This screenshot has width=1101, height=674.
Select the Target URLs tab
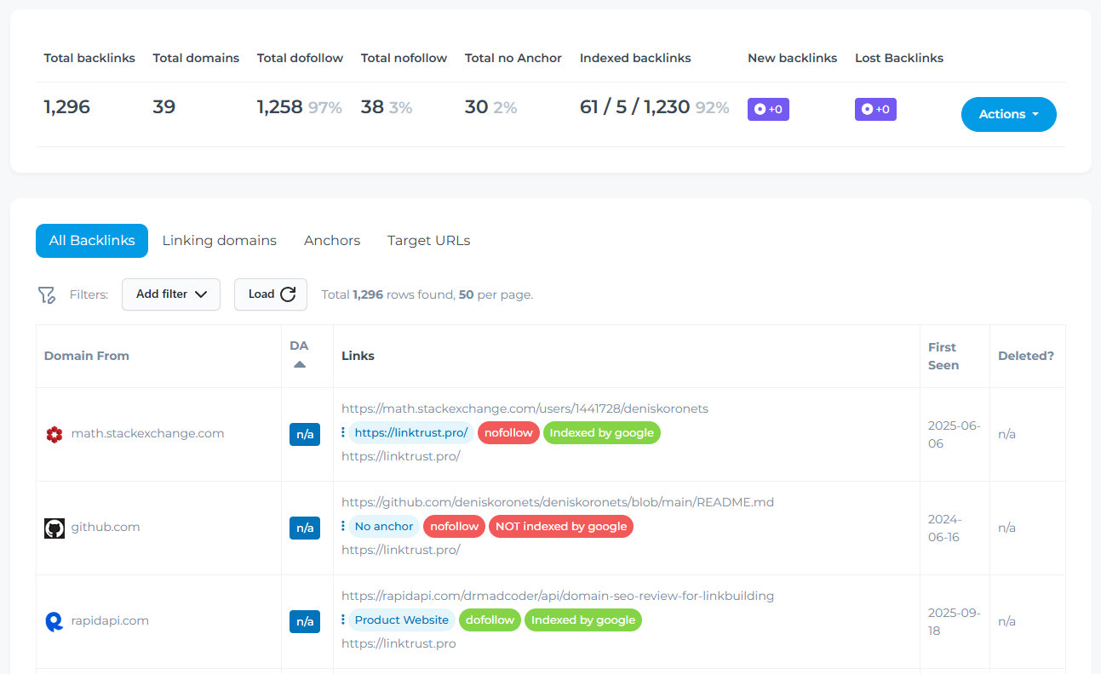click(x=428, y=241)
